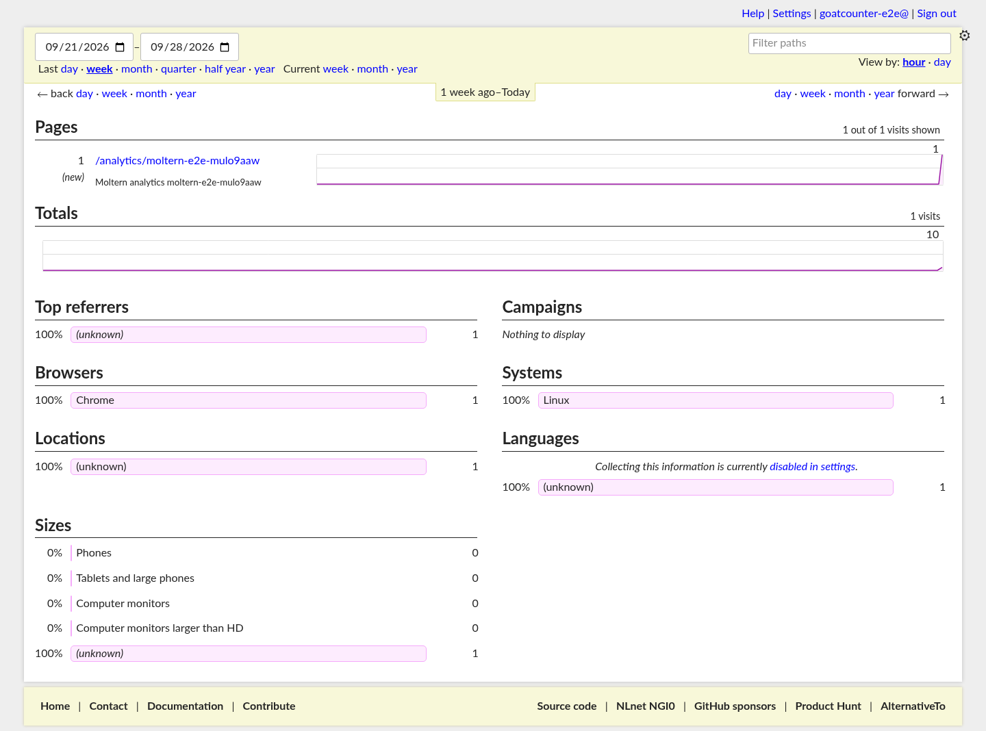Select Last month range
The width and height of the screenshot is (986, 731).
pyautogui.click(x=137, y=69)
